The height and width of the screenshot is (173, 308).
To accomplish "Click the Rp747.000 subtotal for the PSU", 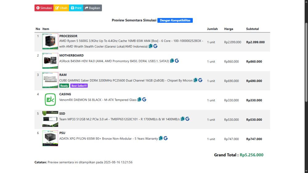I will [x=254, y=139].
